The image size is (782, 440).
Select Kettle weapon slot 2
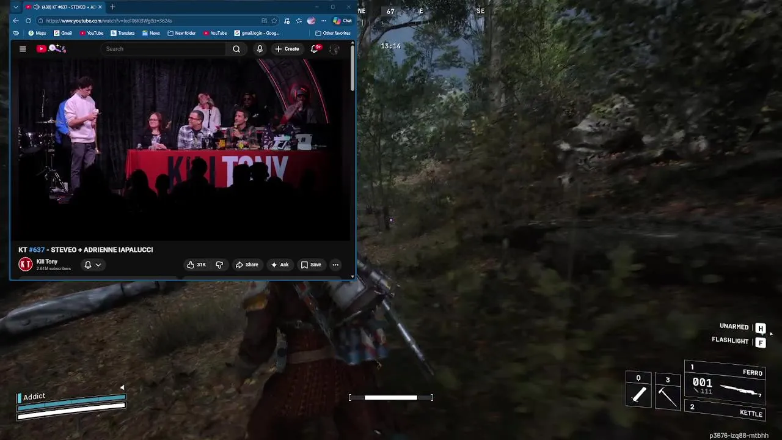click(725, 411)
